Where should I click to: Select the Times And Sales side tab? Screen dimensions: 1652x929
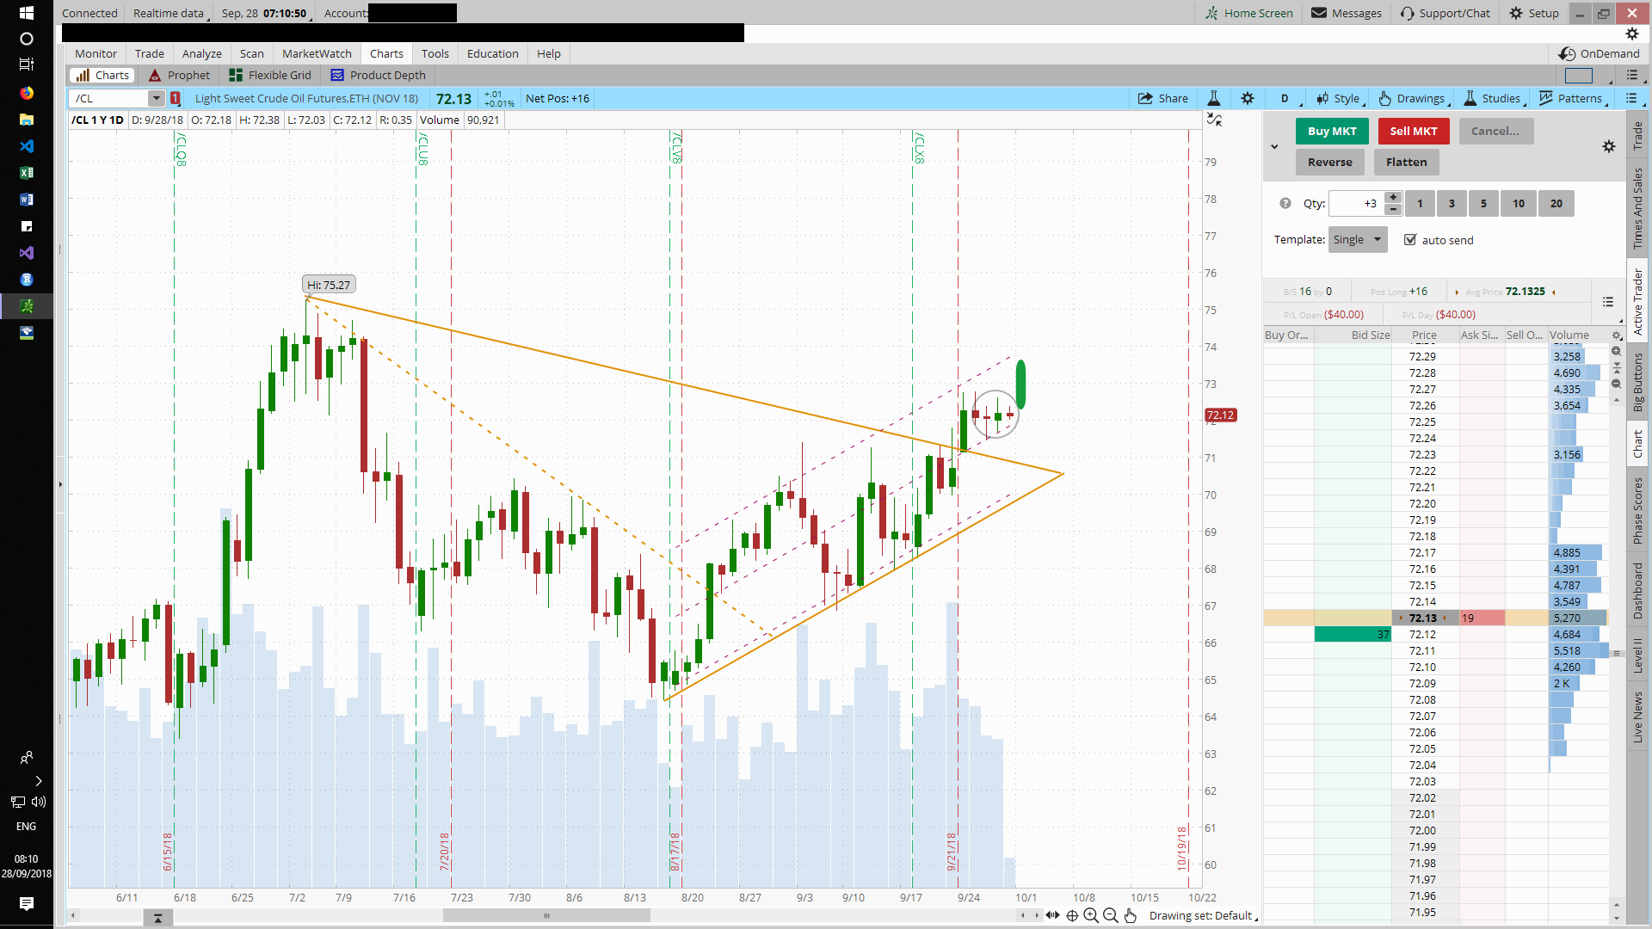(x=1638, y=207)
